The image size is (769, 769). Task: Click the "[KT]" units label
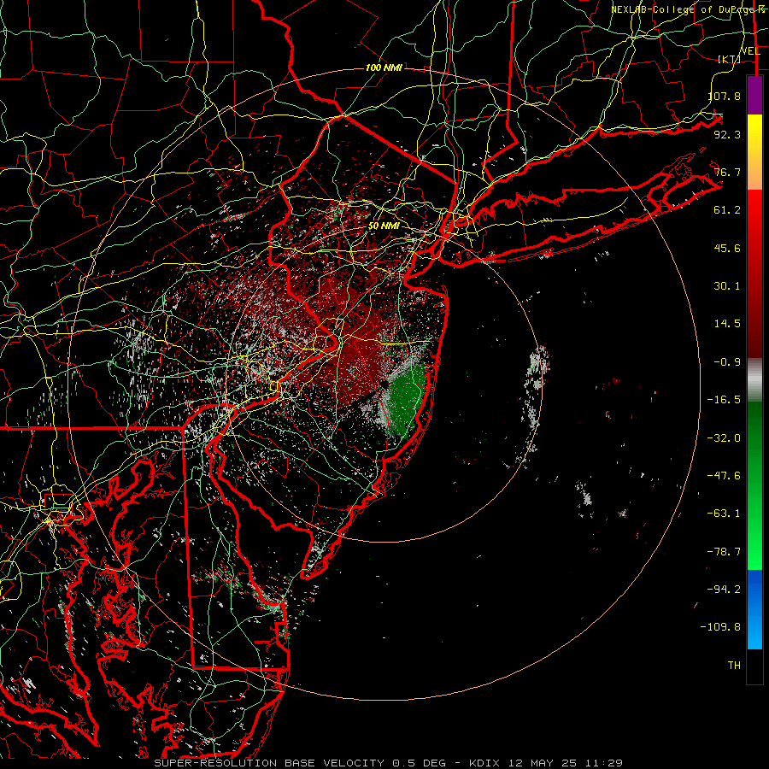pos(730,59)
